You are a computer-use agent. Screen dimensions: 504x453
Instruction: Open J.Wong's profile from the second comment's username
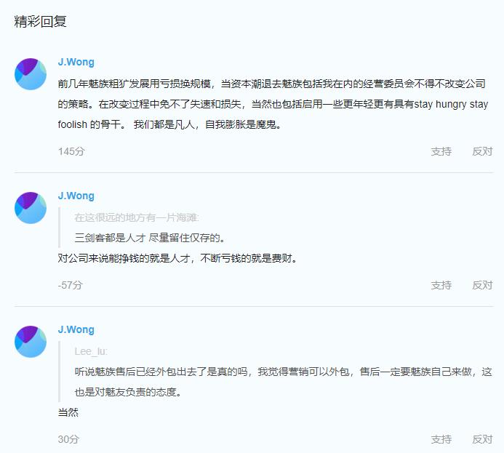point(76,196)
